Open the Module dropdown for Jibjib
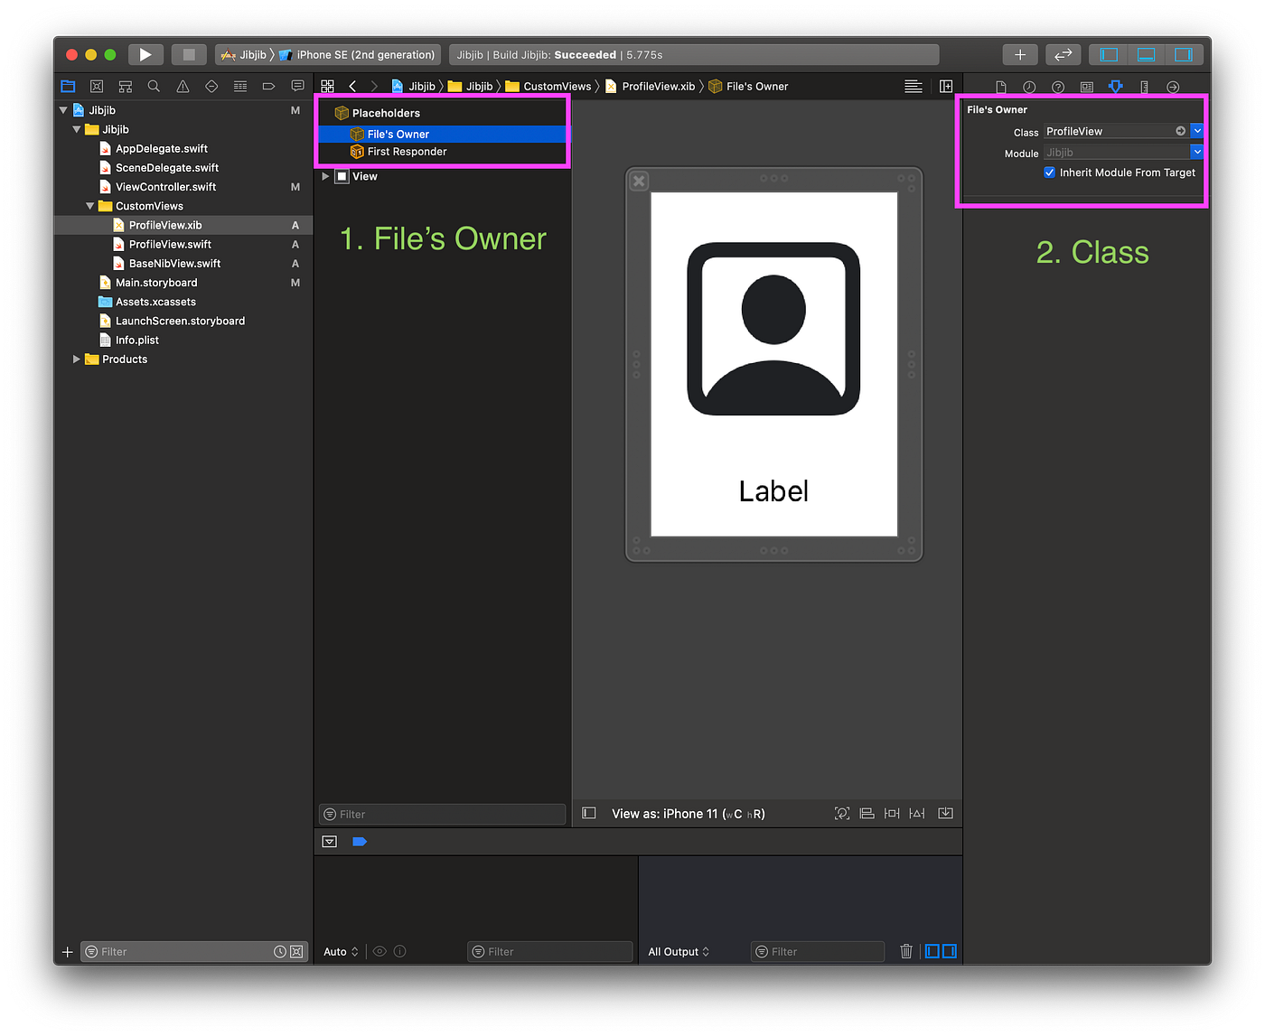The height and width of the screenshot is (1036, 1265). [1196, 152]
